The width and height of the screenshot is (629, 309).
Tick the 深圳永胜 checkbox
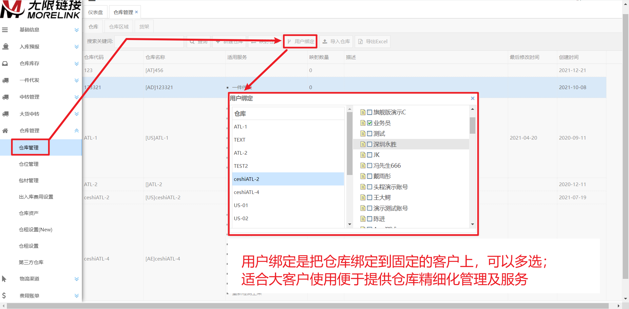(370, 144)
